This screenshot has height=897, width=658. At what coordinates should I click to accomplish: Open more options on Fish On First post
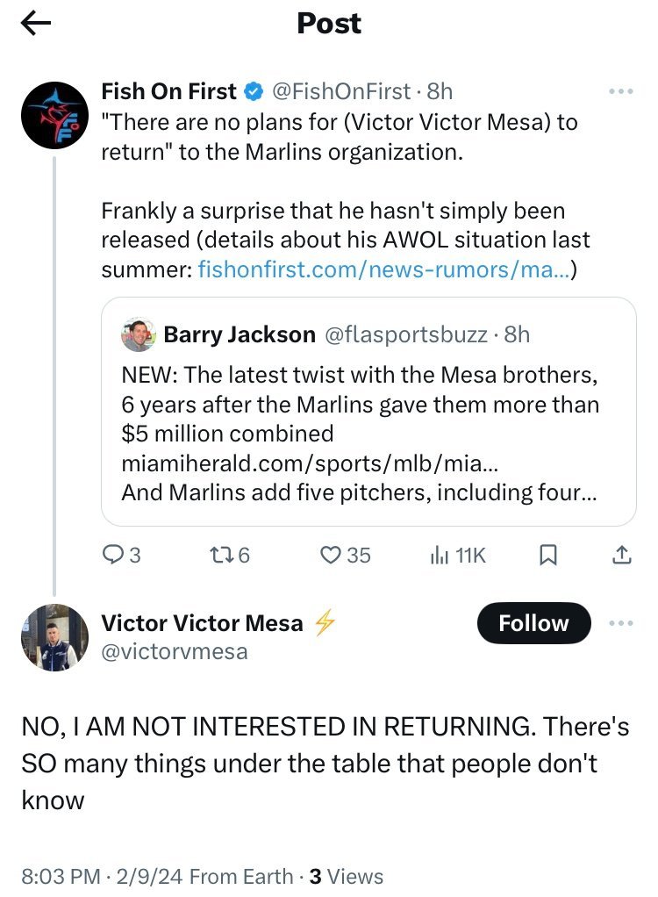point(620,91)
